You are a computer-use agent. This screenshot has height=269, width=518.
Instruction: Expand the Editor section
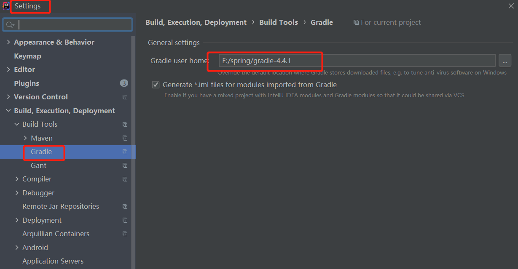[x=8, y=69]
